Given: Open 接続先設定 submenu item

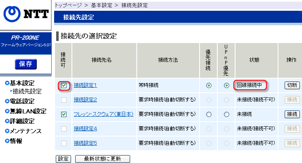Looking at the screenshot, I should [27, 91].
